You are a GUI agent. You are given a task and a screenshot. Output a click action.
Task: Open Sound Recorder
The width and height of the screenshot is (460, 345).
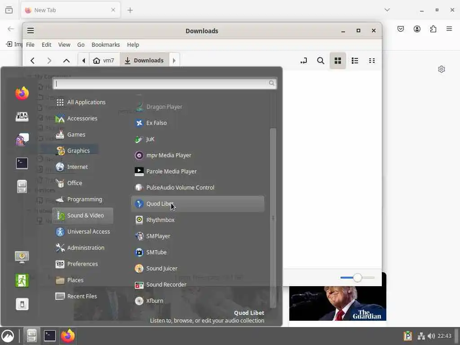pos(198,284)
